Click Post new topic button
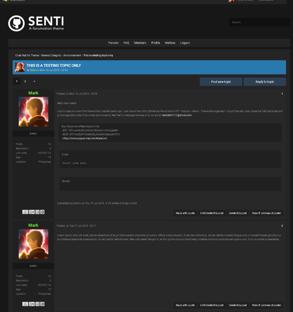 (221, 82)
